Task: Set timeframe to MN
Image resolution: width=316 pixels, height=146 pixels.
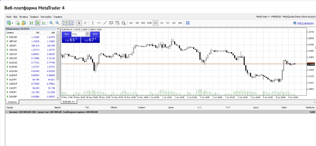Action: point(180,23)
